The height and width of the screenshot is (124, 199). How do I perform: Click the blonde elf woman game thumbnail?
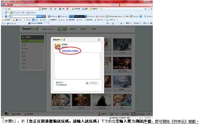(61, 100)
